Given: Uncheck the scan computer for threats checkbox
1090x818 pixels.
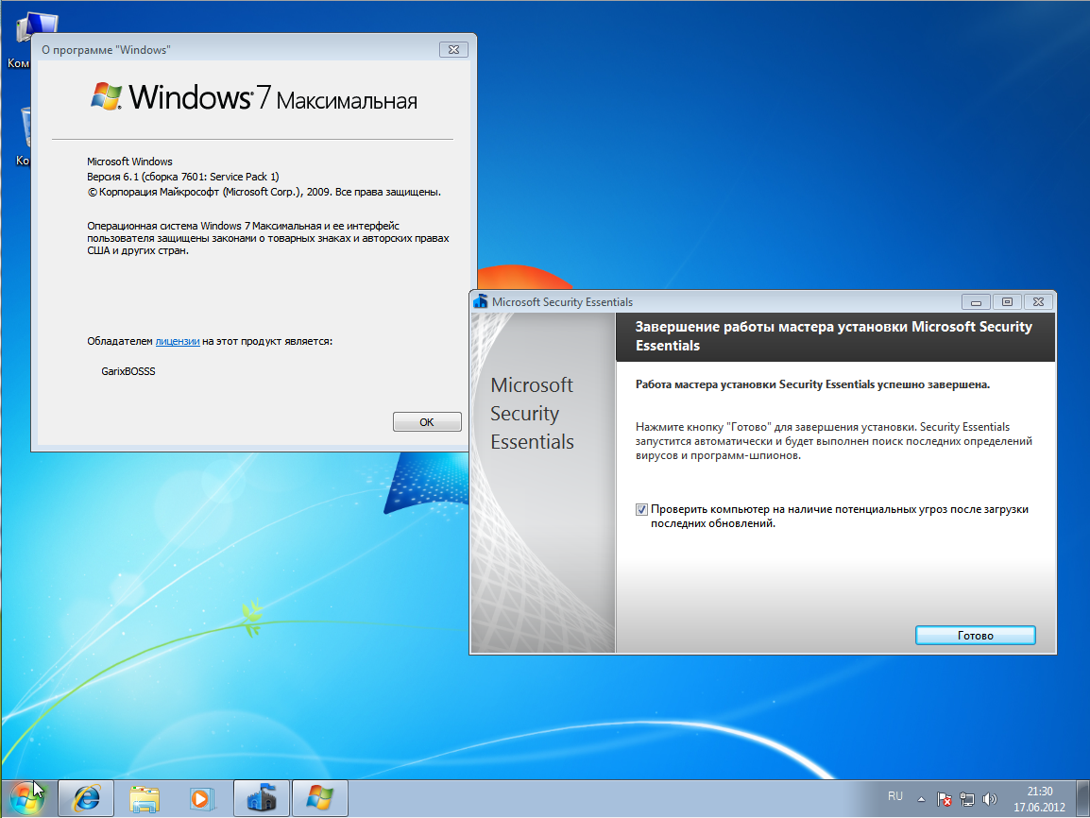Looking at the screenshot, I should pyautogui.click(x=641, y=509).
